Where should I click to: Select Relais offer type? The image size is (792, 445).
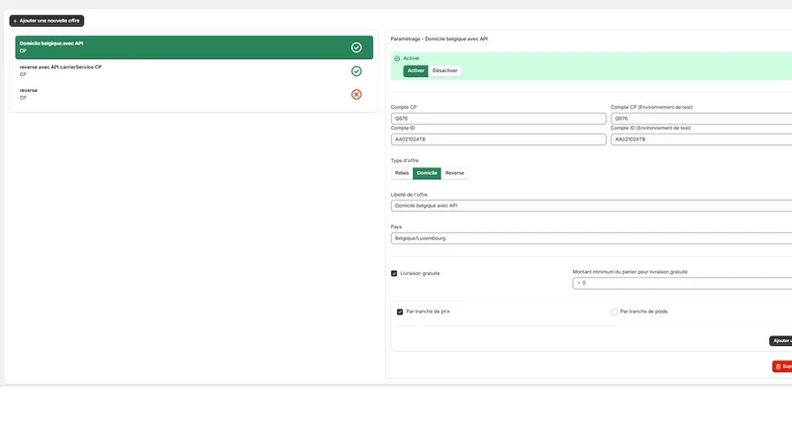point(402,173)
